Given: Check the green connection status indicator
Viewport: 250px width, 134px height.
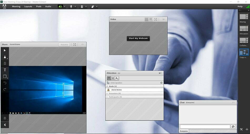Looking at the screenshot, I should coord(248,6).
